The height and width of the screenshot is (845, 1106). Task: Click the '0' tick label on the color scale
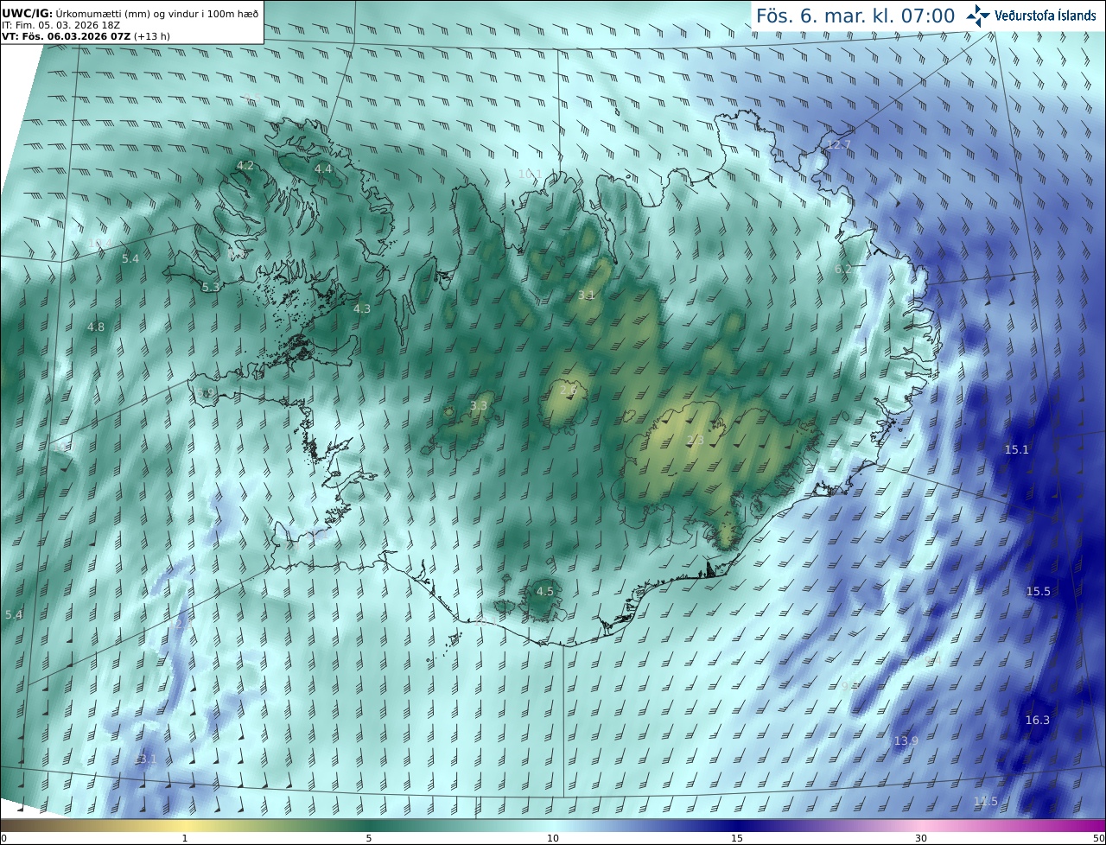pos(3,838)
